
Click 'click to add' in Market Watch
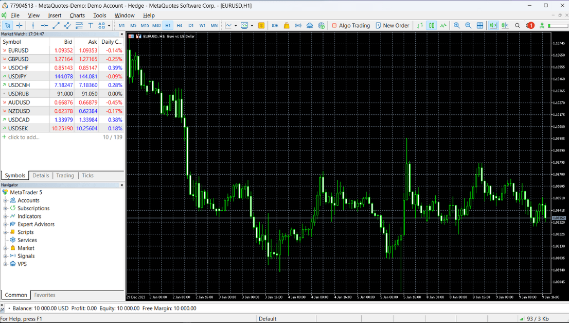point(24,137)
